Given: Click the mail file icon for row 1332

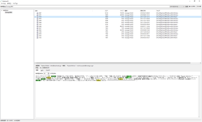Looking at the screenshot, I should [x=37, y=38].
